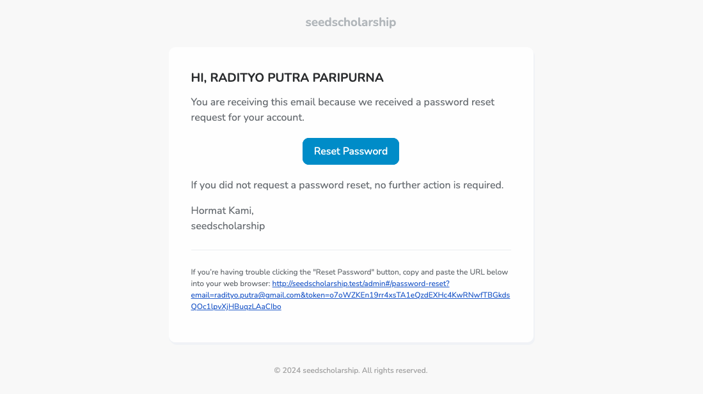This screenshot has width=703, height=394.
Task: Click the 'request for your account.' text line
Action: pyautogui.click(x=248, y=117)
